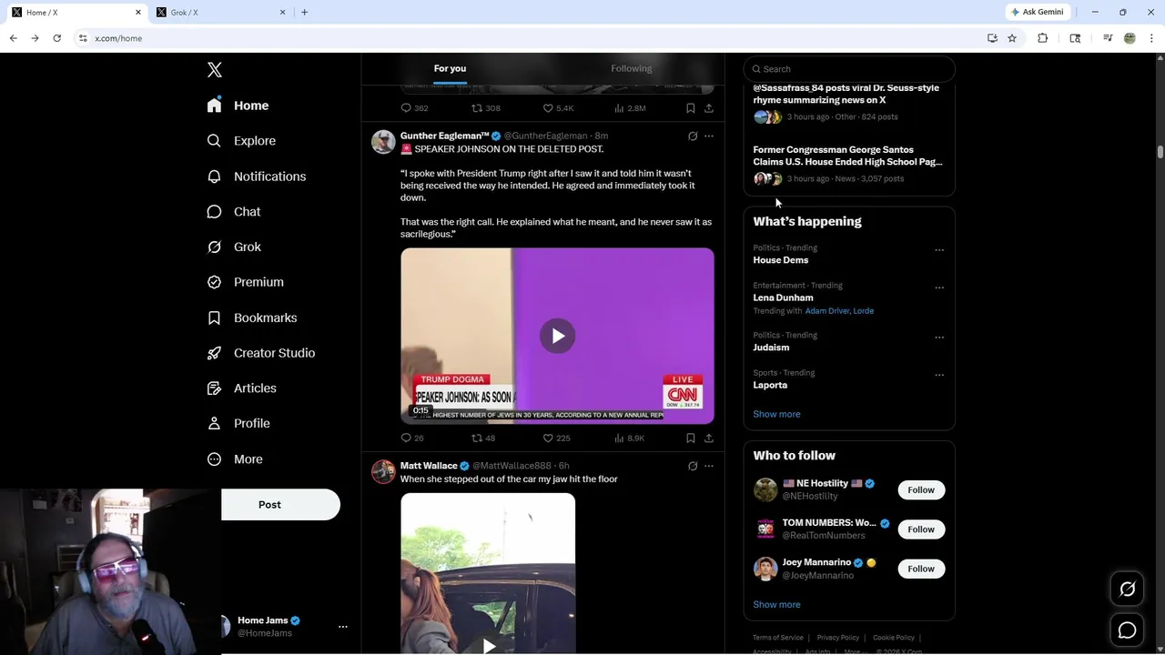Click Show more under Who to follow
This screenshot has width=1165, height=655.
tap(776, 604)
